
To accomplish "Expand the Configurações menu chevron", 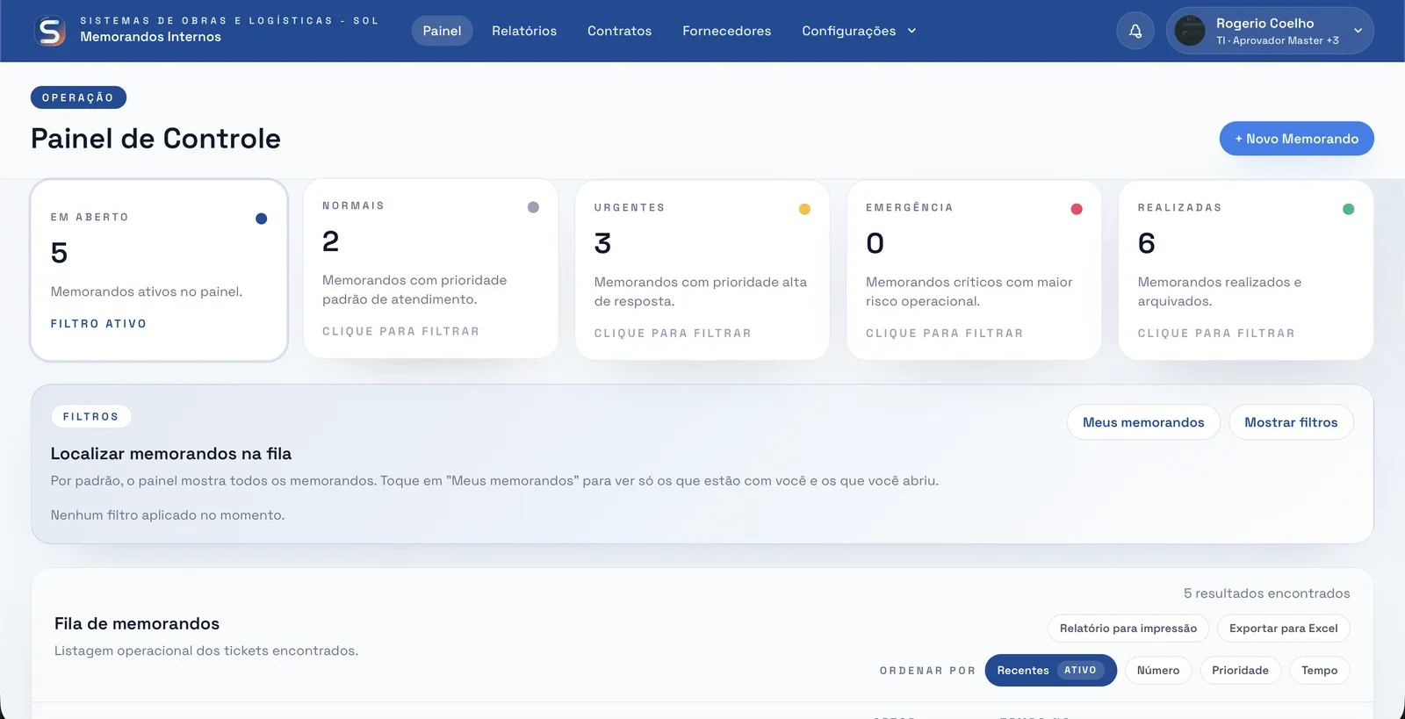I will (911, 31).
